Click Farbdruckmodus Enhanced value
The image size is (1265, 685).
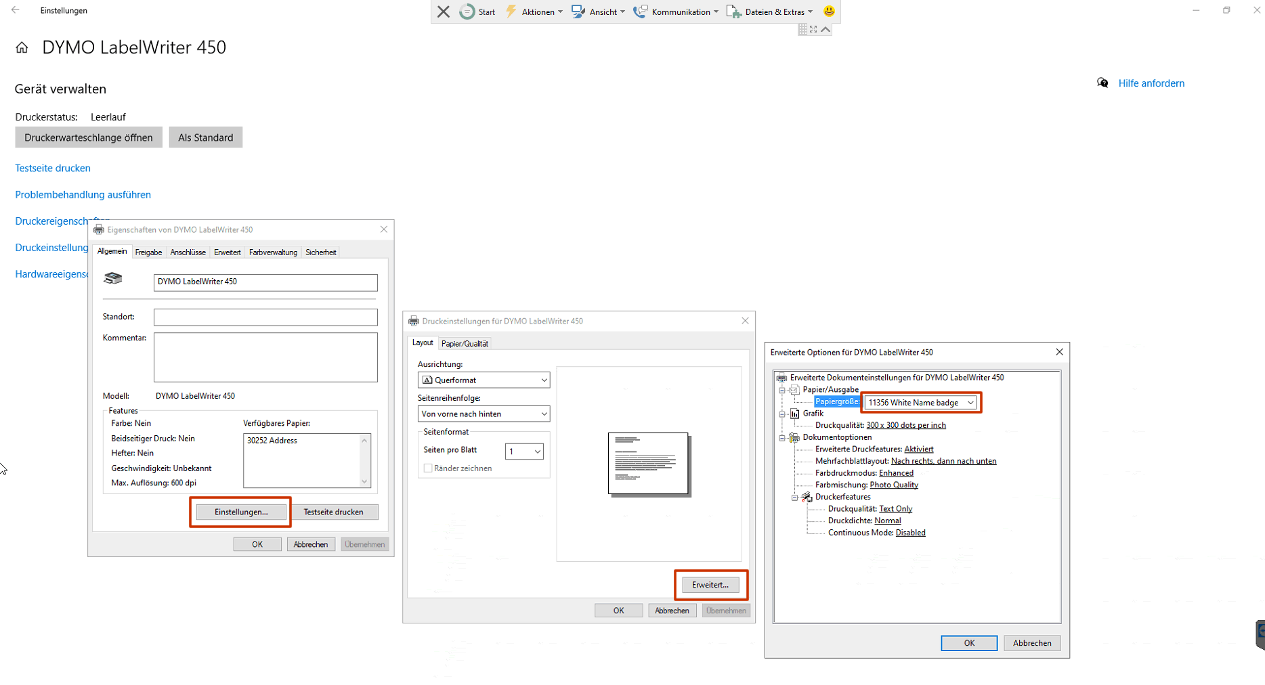(x=896, y=473)
